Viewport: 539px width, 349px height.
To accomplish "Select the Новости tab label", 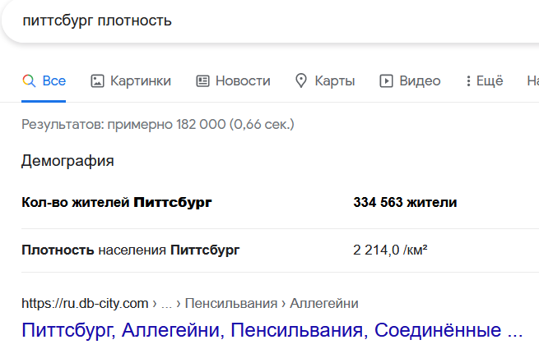I will (243, 81).
